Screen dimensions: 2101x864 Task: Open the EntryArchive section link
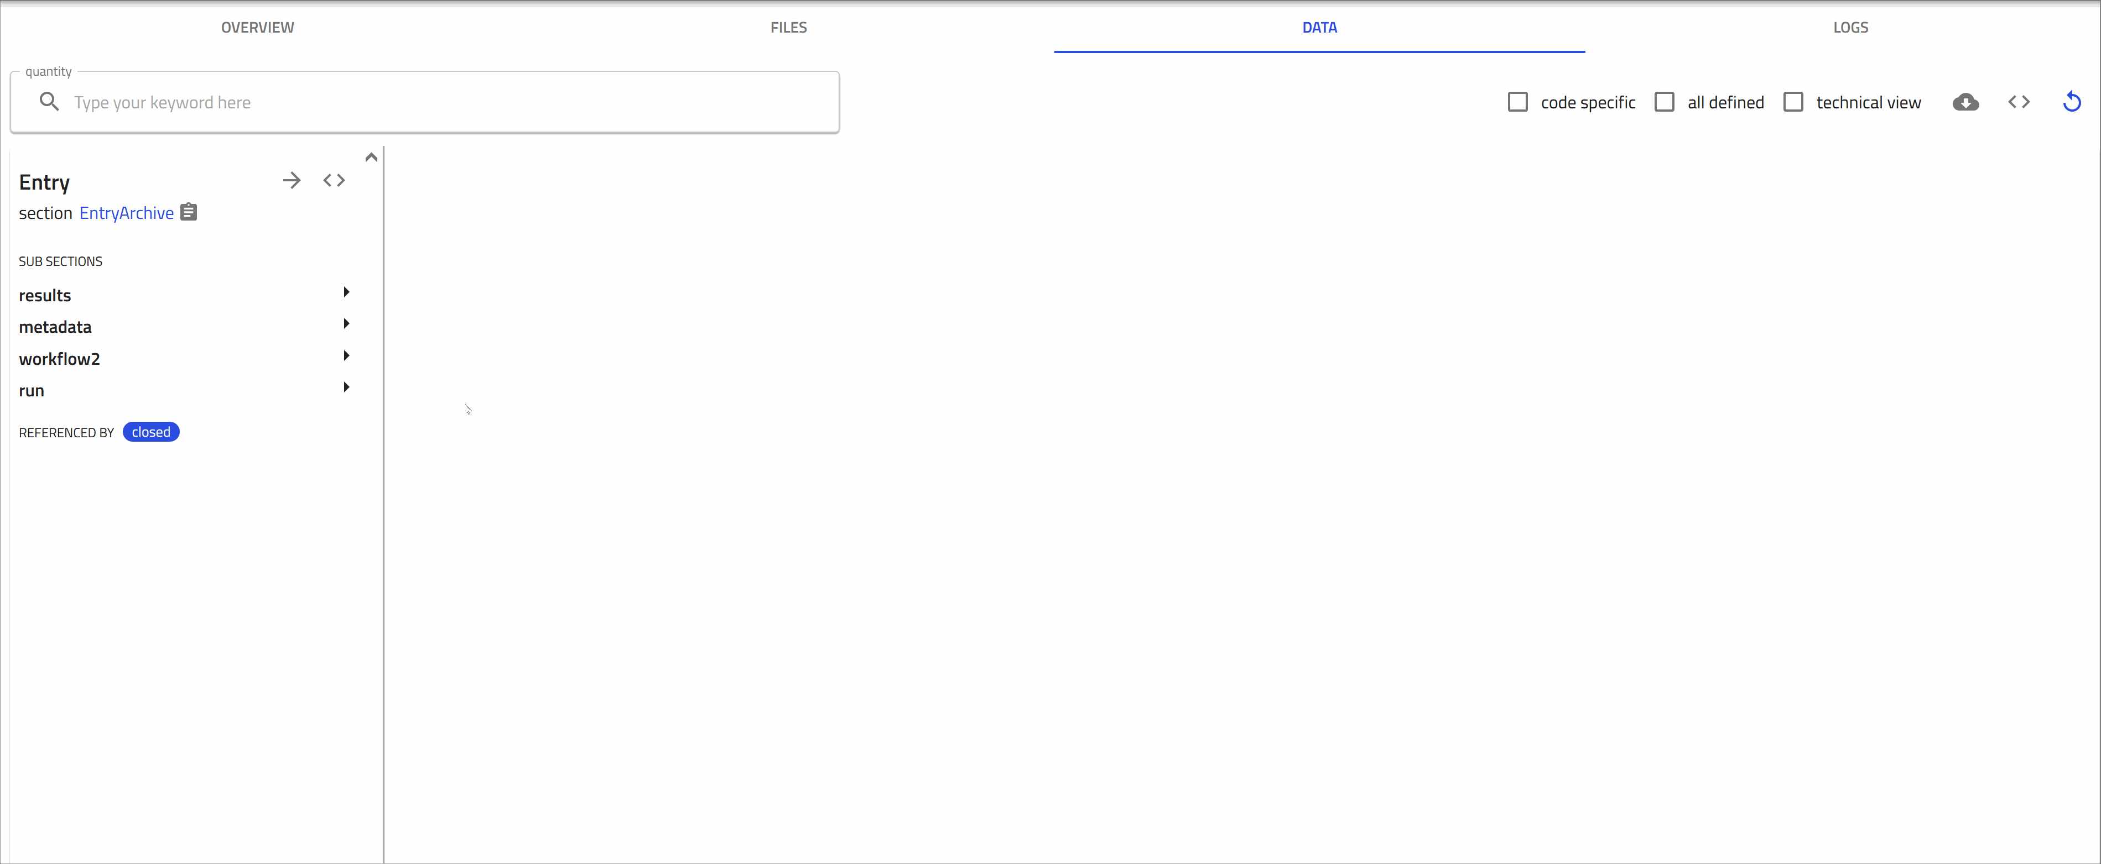tap(127, 213)
